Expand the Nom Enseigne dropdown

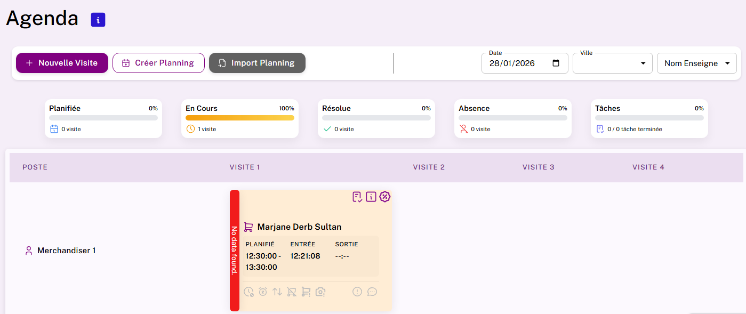click(697, 63)
